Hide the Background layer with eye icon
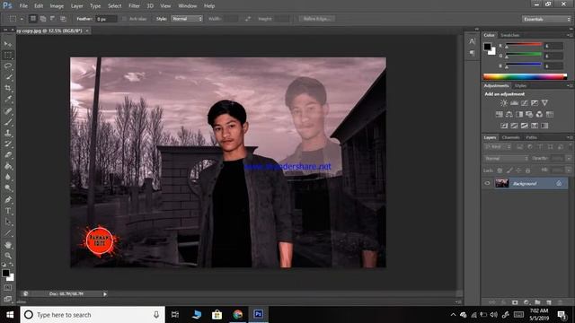This screenshot has height=323, width=575. coord(487,183)
